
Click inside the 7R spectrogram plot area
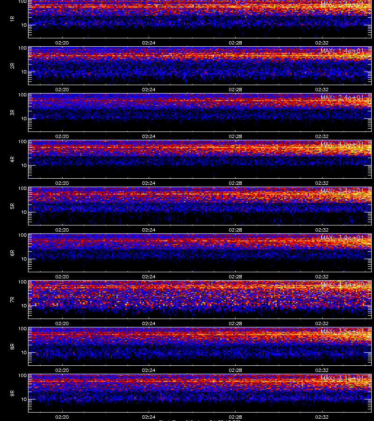click(200, 300)
